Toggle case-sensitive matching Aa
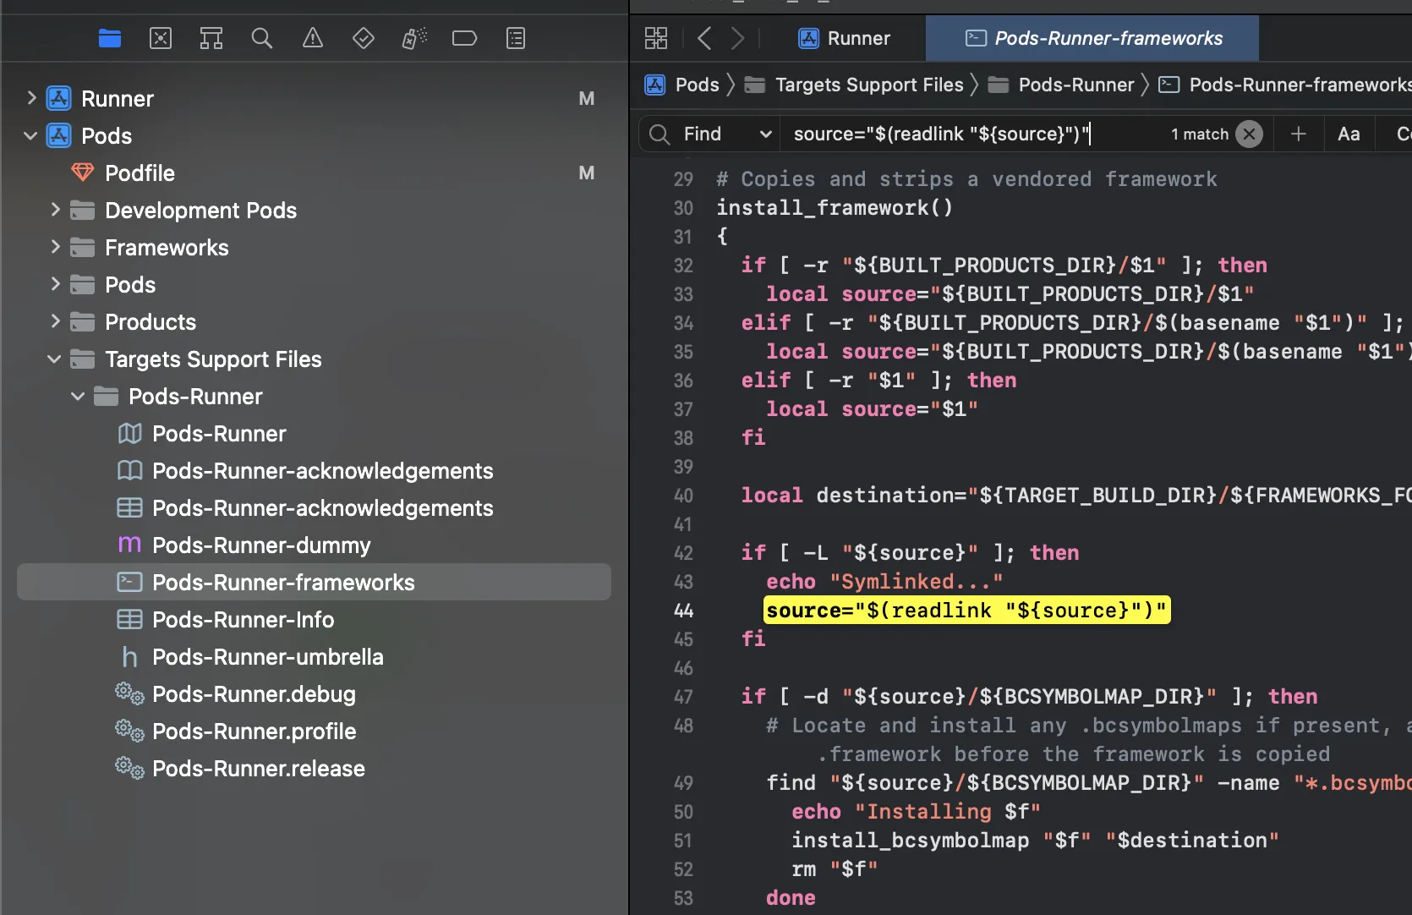 click(x=1349, y=134)
